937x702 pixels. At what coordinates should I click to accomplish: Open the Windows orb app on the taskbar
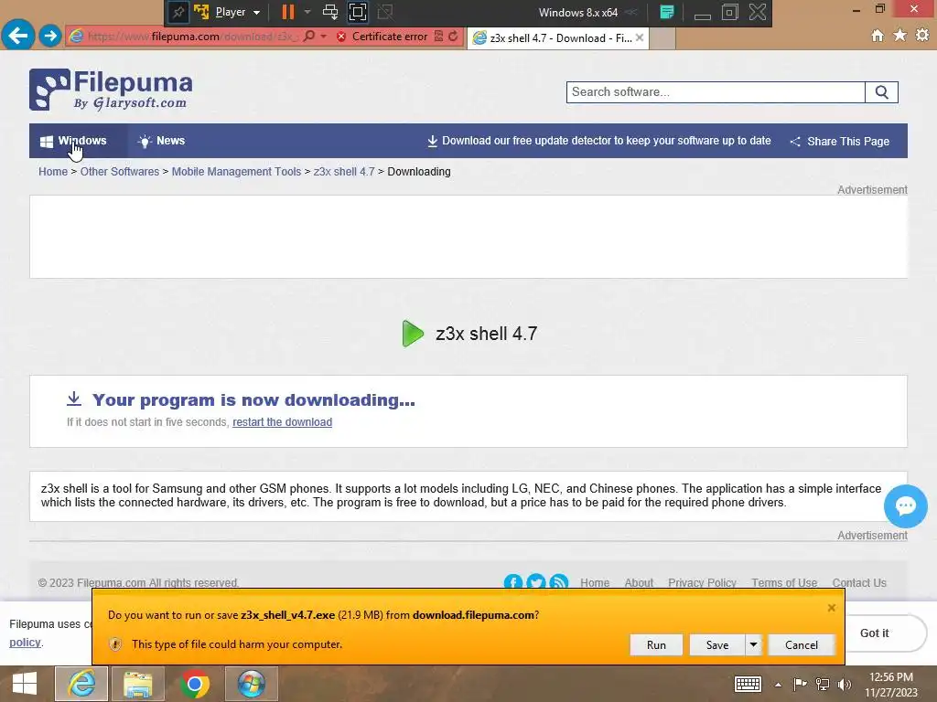(x=251, y=684)
